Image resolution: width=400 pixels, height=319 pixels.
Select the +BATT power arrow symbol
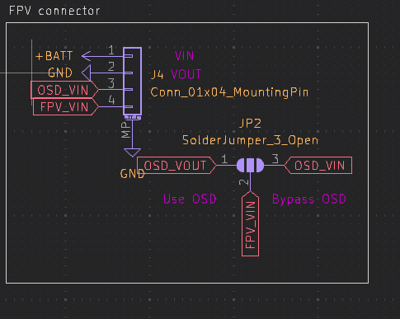point(87,56)
